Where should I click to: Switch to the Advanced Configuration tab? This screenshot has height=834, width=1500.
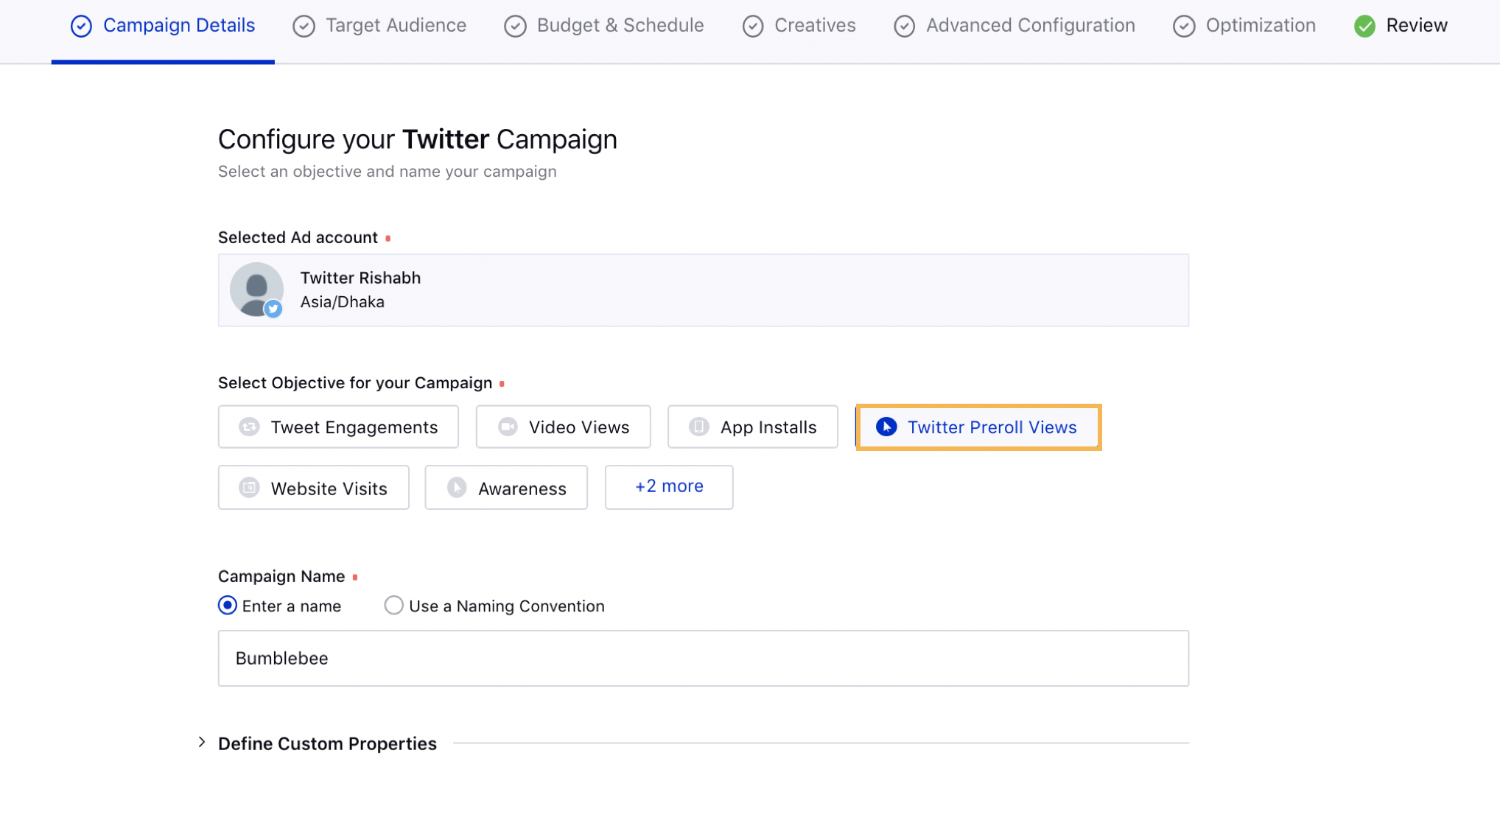[1014, 26]
